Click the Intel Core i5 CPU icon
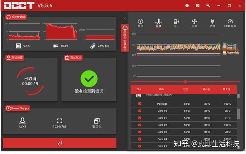246x154 pixels. pyautogui.click(x=138, y=95)
